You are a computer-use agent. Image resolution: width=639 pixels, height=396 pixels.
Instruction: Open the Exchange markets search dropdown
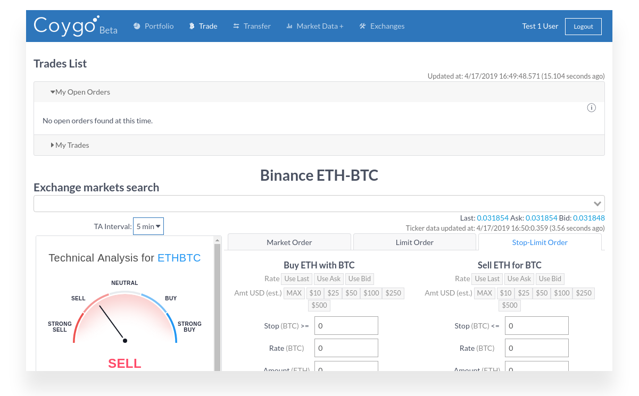pos(319,204)
